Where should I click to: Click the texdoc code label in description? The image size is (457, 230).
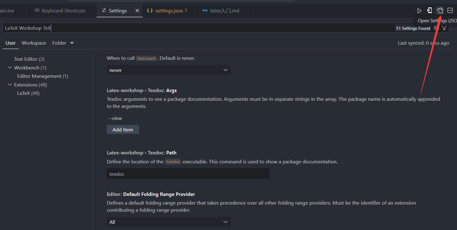pos(173,162)
